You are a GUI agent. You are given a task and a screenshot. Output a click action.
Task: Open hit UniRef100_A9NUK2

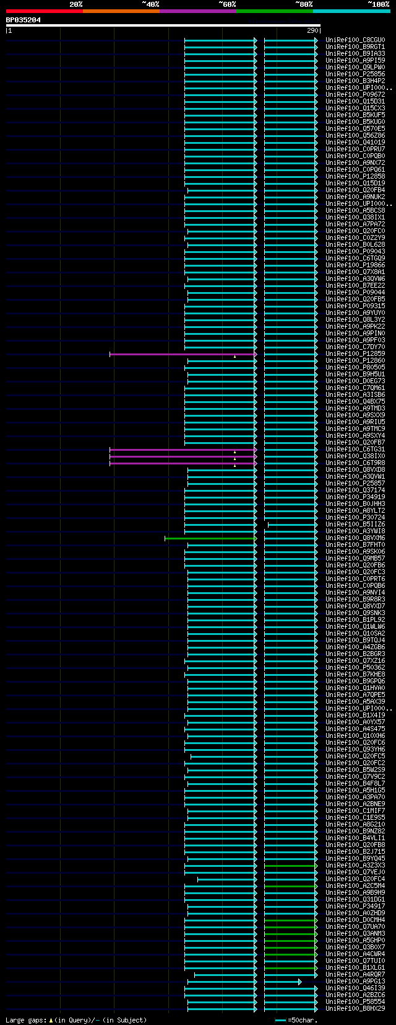(x=355, y=197)
